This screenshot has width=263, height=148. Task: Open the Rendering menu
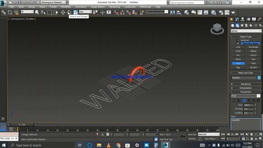click(x=115, y=7)
